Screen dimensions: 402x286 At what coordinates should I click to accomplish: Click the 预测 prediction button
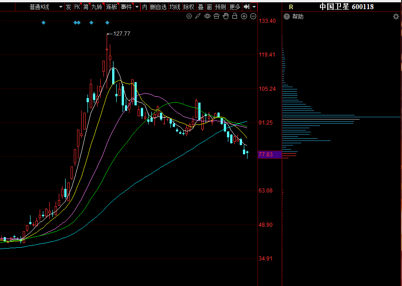pyautogui.click(x=221, y=7)
